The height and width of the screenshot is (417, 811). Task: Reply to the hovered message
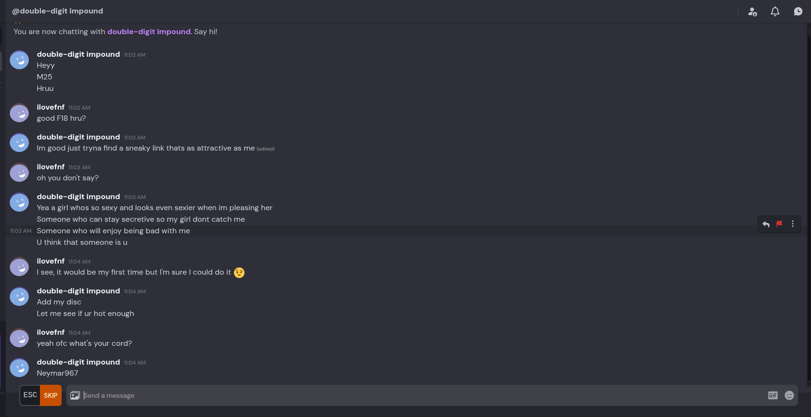766,224
